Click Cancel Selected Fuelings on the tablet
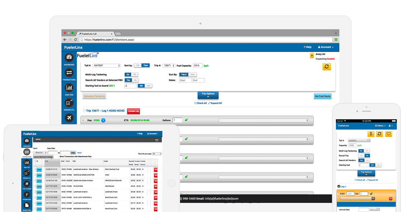 (x=43, y=157)
